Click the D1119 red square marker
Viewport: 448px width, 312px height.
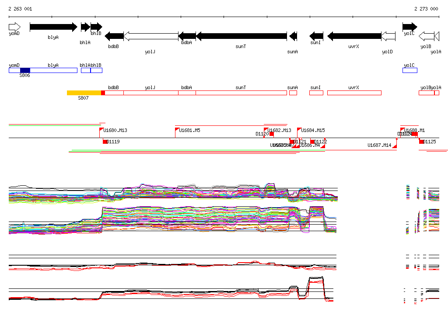click(x=105, y=142)
